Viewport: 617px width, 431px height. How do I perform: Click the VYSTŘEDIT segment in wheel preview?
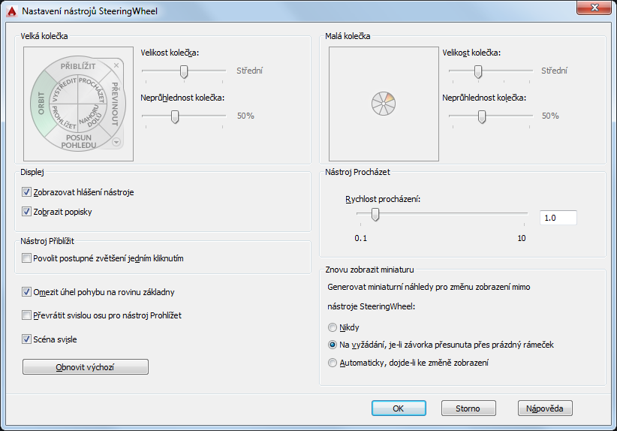(64, 89)
